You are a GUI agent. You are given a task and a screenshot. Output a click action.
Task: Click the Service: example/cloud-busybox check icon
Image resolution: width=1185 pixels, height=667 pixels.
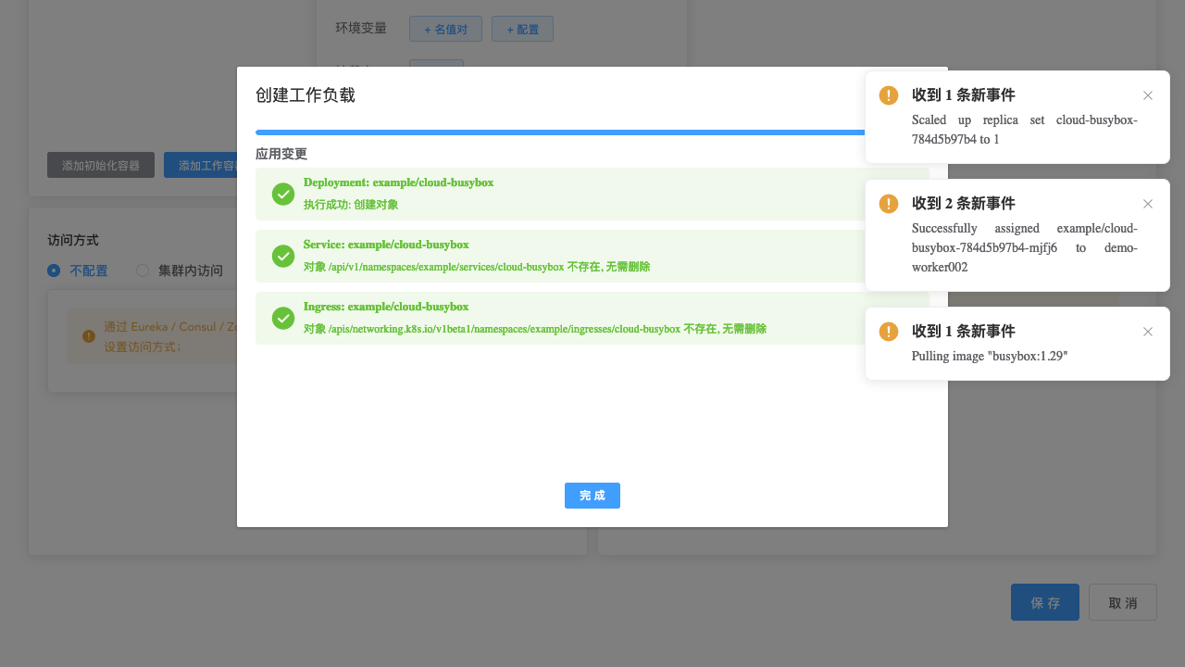[x=283, y=257]
